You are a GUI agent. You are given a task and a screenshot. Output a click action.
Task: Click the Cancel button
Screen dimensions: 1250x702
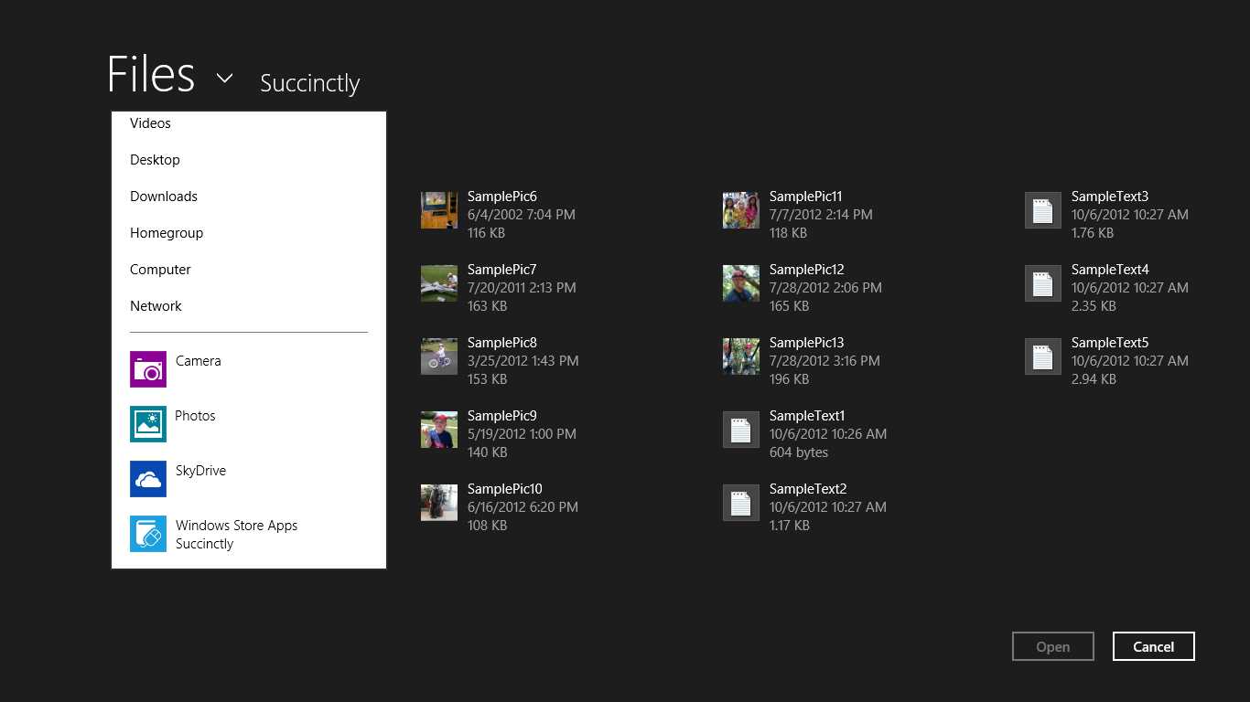[x=1153, y=646]
